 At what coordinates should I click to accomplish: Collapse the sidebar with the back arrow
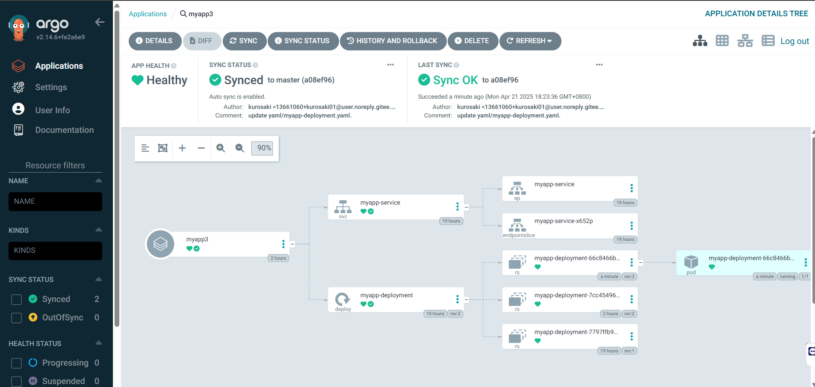[x=100, y=22]
